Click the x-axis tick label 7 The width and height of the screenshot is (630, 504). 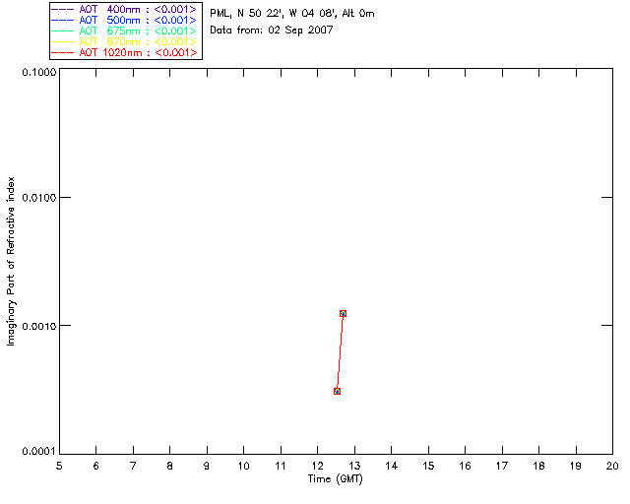(x=133, y=466)
